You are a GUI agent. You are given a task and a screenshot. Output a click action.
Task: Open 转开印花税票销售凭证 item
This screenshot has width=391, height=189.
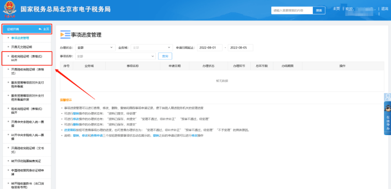coord(26,161)
